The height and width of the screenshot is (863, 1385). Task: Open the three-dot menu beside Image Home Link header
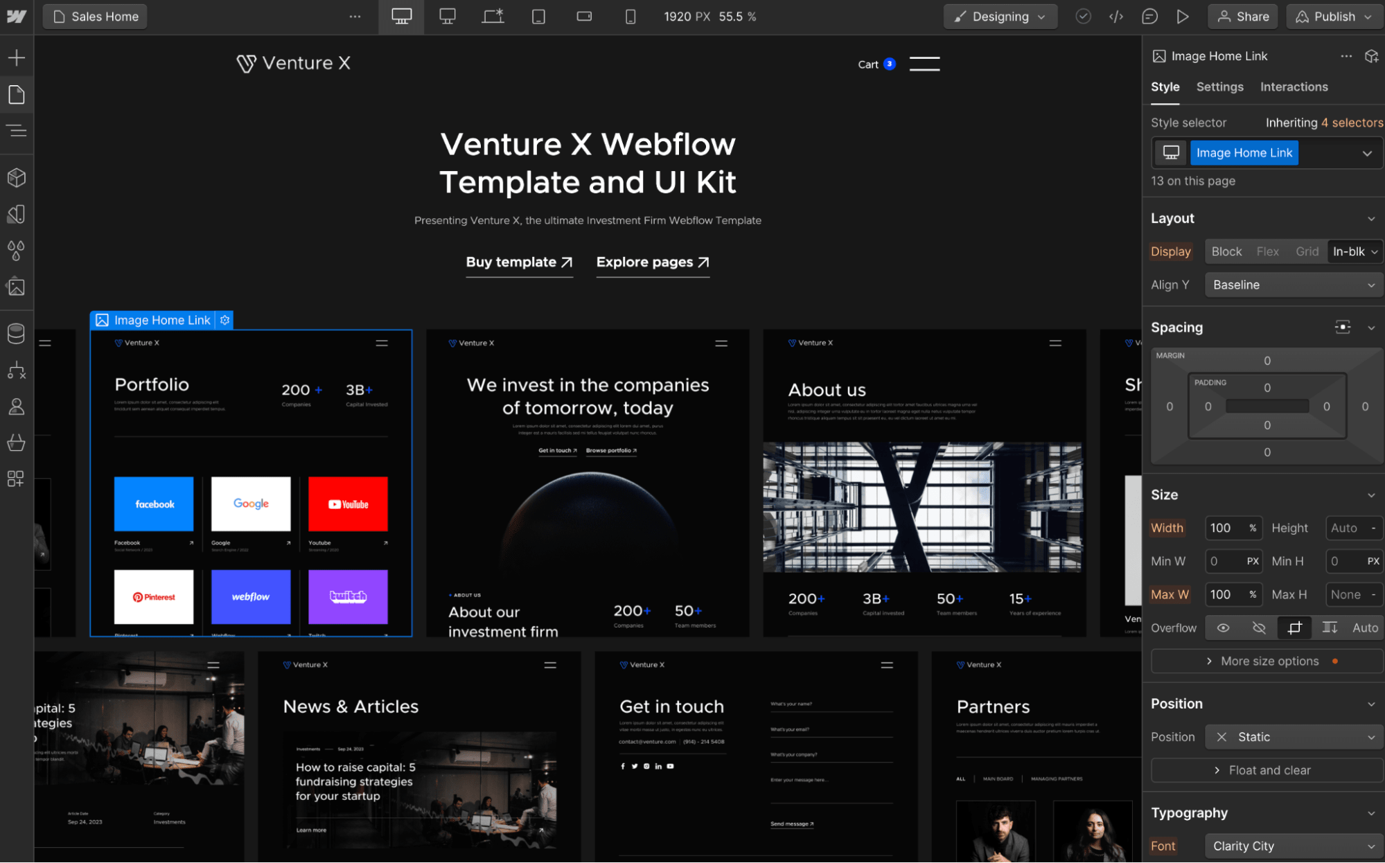click(x=1346, y=56)
